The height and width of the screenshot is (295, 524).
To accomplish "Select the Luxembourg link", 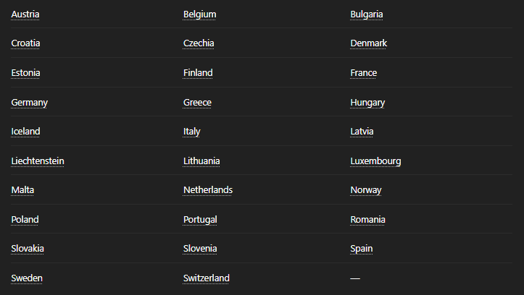I will (375, 161).
